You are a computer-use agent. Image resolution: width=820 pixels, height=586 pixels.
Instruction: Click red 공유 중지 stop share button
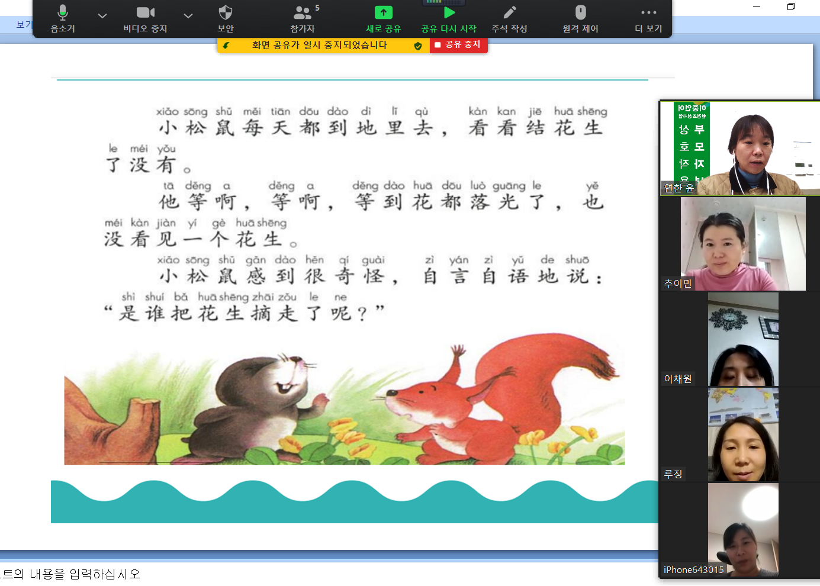pos(459,45)
